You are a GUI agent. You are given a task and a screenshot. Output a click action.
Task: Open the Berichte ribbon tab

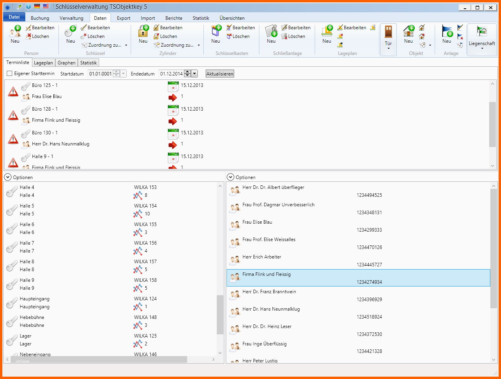click(174, 18)
